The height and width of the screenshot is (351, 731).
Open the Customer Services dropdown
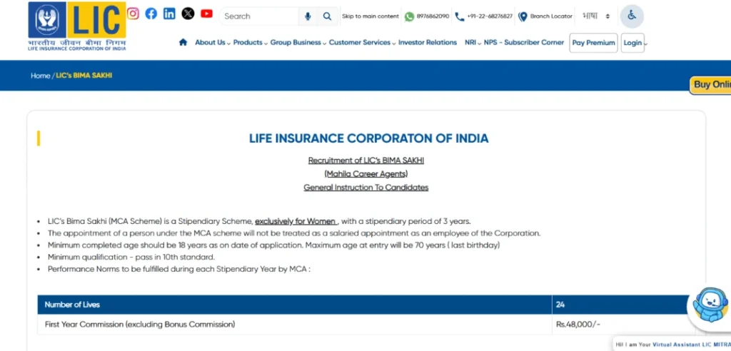[361, 43]
